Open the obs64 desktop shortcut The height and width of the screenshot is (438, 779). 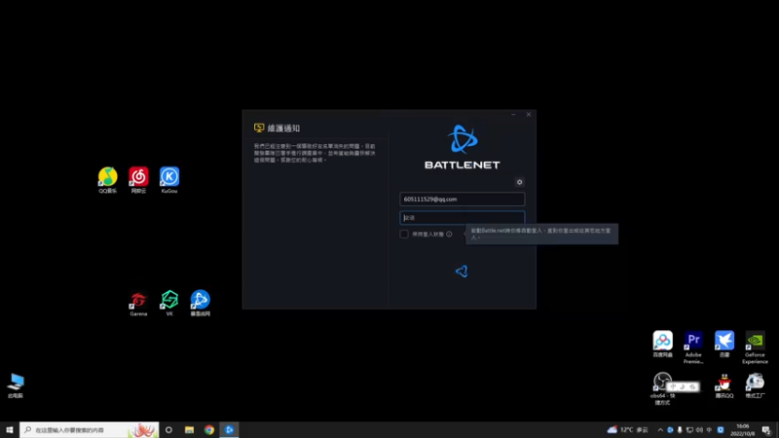click(662, 388)
